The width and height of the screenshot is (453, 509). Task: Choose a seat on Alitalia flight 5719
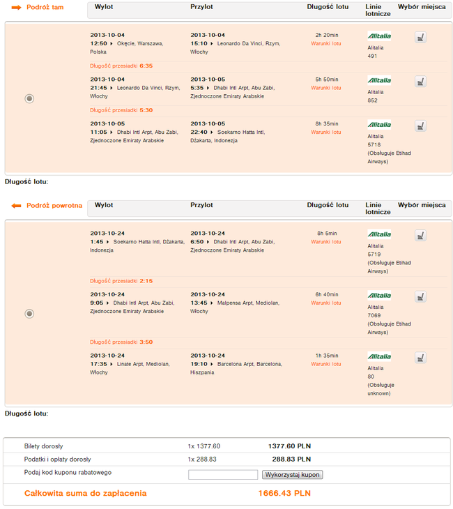coord(420,236)
